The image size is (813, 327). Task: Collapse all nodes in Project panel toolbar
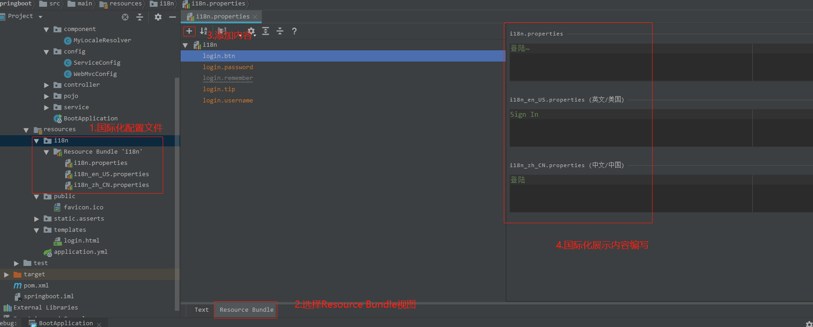140,17
